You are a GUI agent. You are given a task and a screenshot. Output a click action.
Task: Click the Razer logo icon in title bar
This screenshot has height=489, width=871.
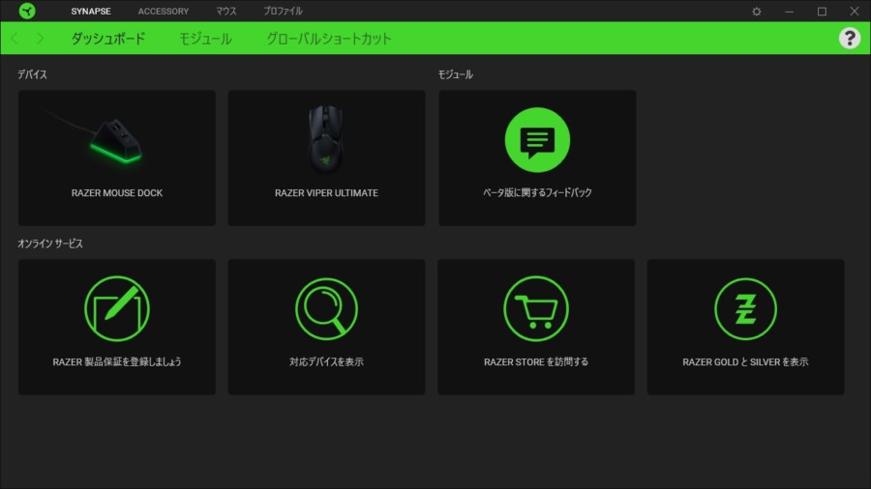click(x=27, y=12)
